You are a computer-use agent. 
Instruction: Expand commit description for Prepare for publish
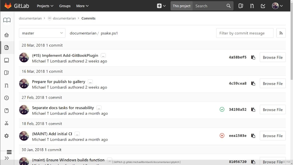(90, 82)
